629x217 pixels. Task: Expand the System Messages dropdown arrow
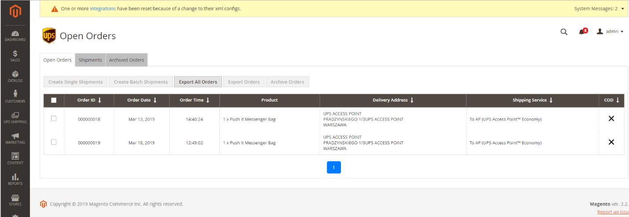[622, 9]
